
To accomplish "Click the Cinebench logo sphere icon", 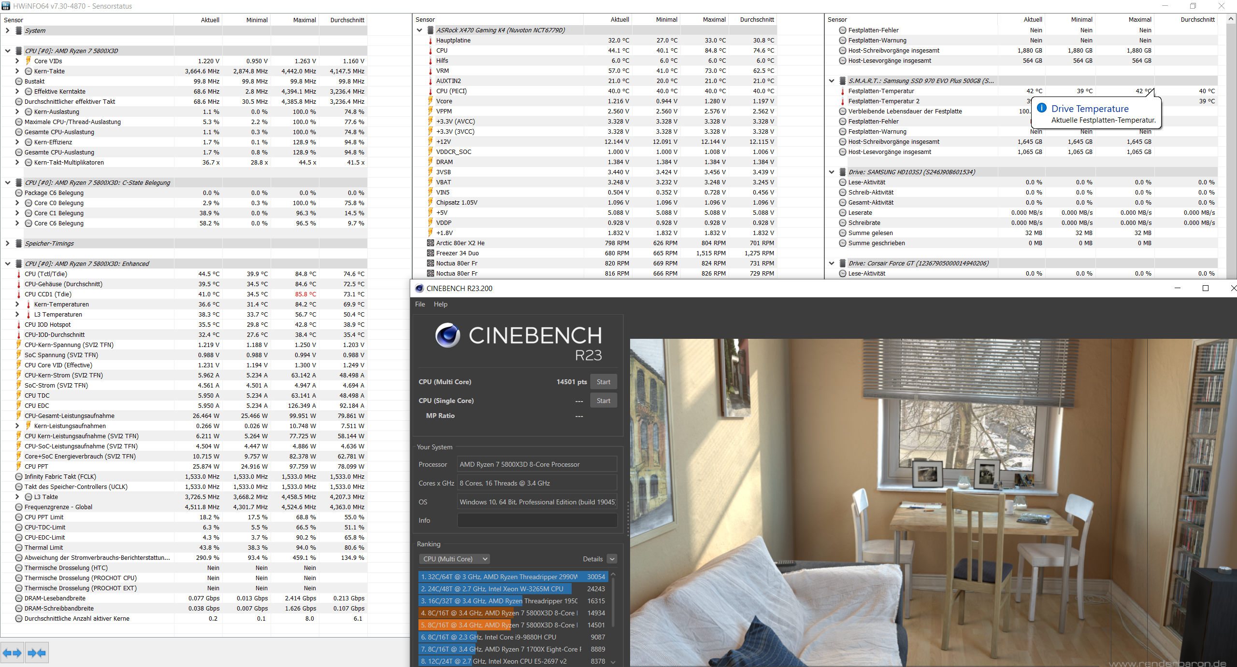I will point(447,335).
